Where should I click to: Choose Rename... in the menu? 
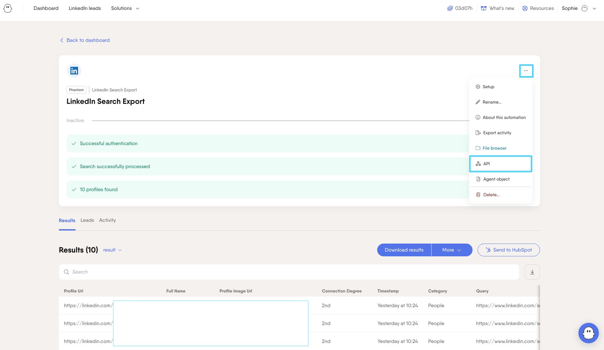pos(501,102)
